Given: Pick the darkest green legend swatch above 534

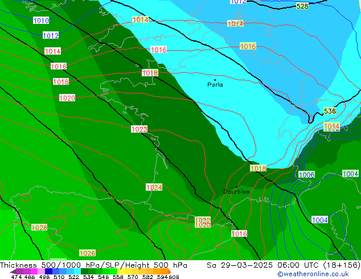Looking at the screenshot, I should [x=84, y=272].
